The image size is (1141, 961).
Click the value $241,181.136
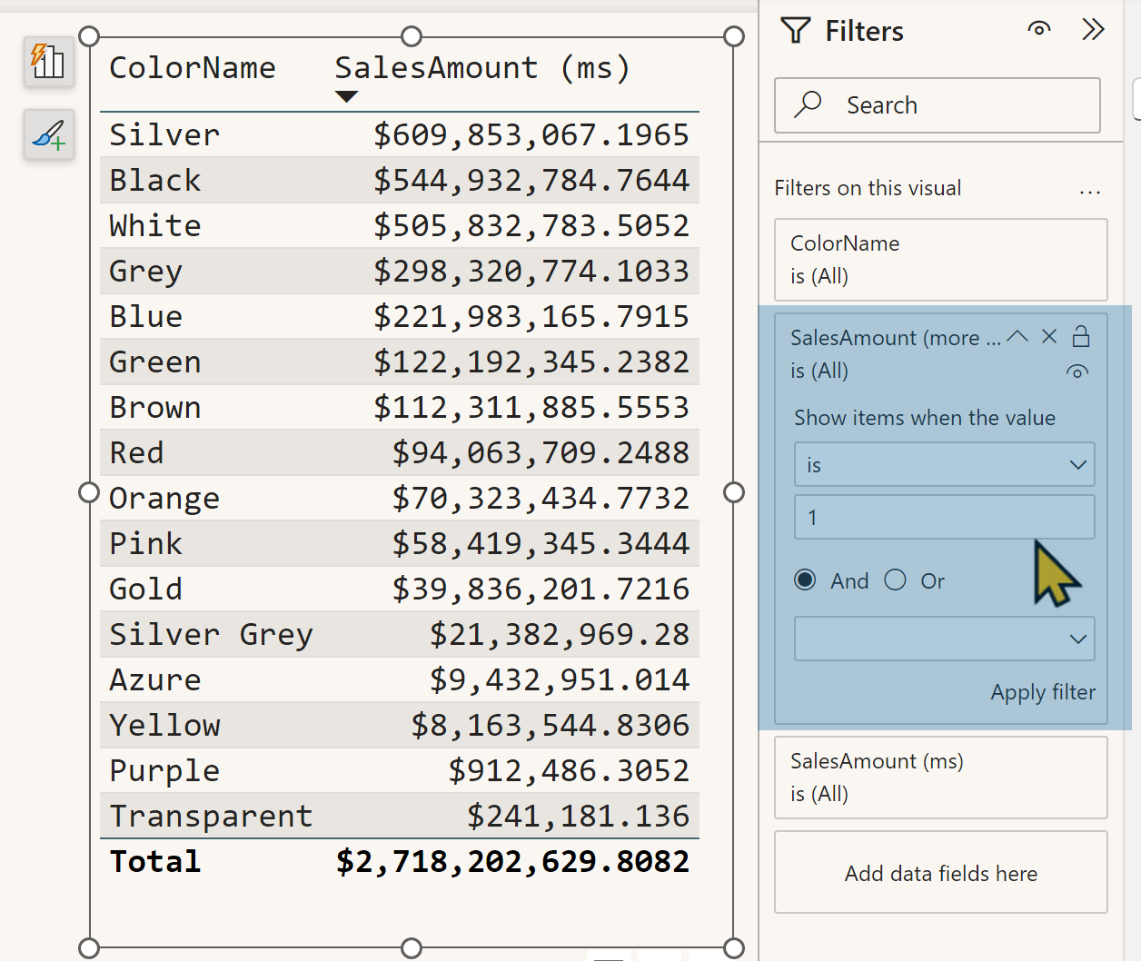click(578, 816)
